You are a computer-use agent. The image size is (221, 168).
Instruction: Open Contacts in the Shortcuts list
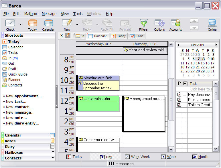[x=15, y=85]
